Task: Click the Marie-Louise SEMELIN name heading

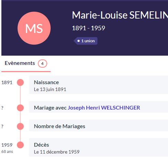Action: [120, 15]
